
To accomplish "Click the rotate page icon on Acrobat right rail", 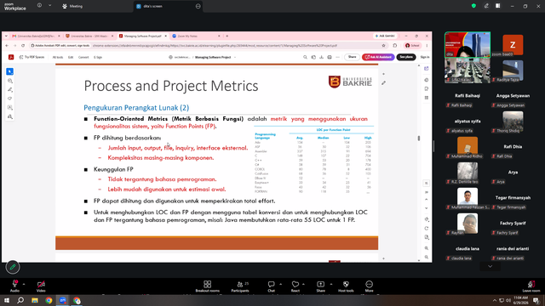I will pyautogui.click(x=427, y=229).
